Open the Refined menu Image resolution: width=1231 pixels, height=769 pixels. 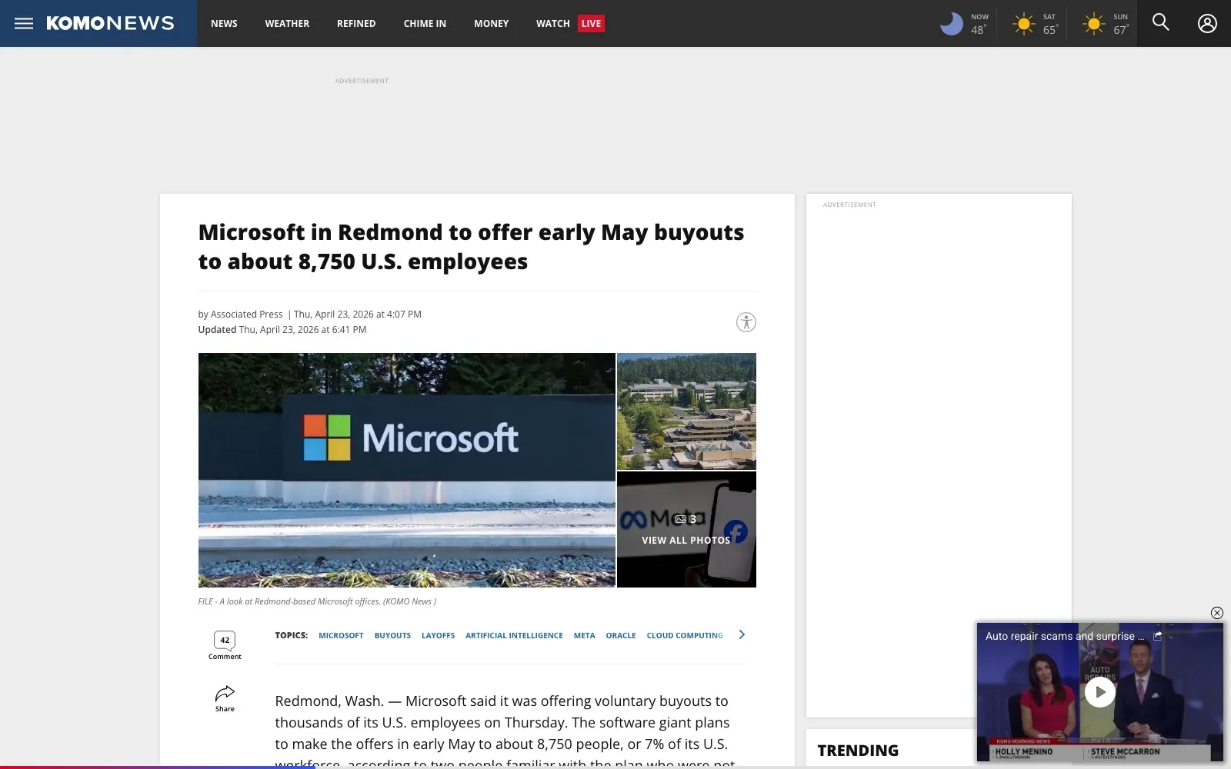356,24
